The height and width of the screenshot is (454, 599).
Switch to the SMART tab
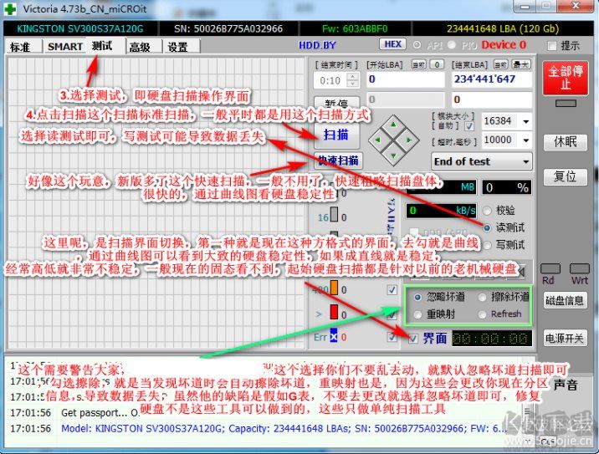pos(64,47)
